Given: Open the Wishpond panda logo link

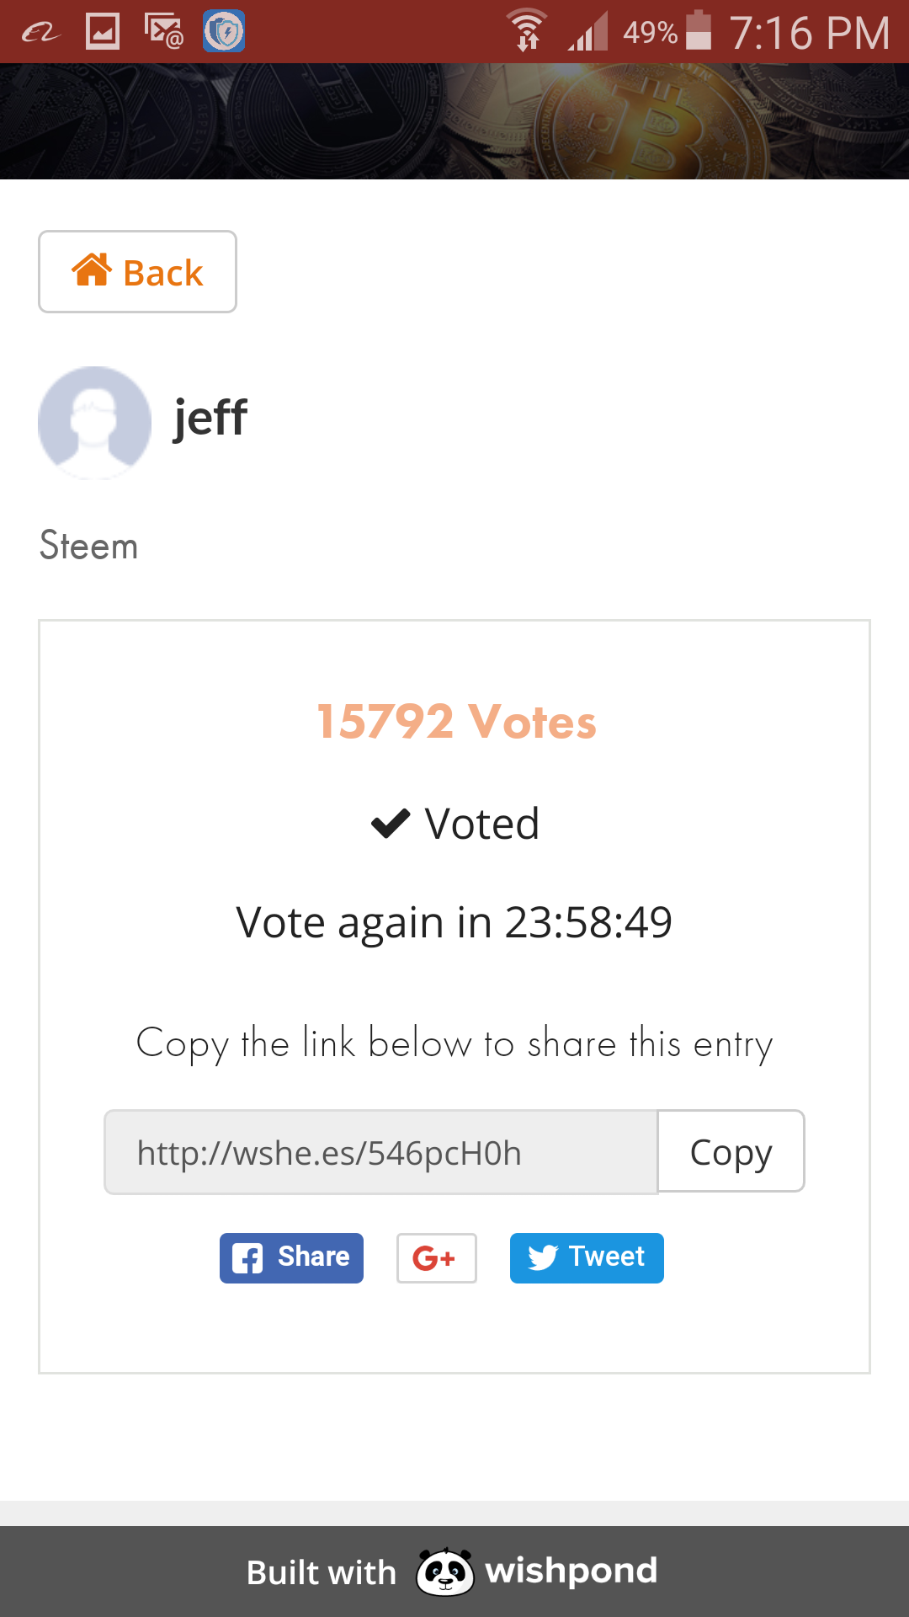Looking at the screenshot, I should click(445, 1572).
